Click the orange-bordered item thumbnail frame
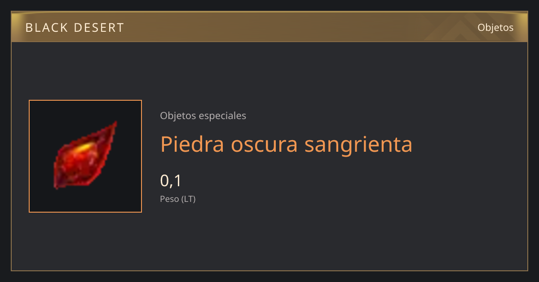539x282 pixels. tap(85, 156)
